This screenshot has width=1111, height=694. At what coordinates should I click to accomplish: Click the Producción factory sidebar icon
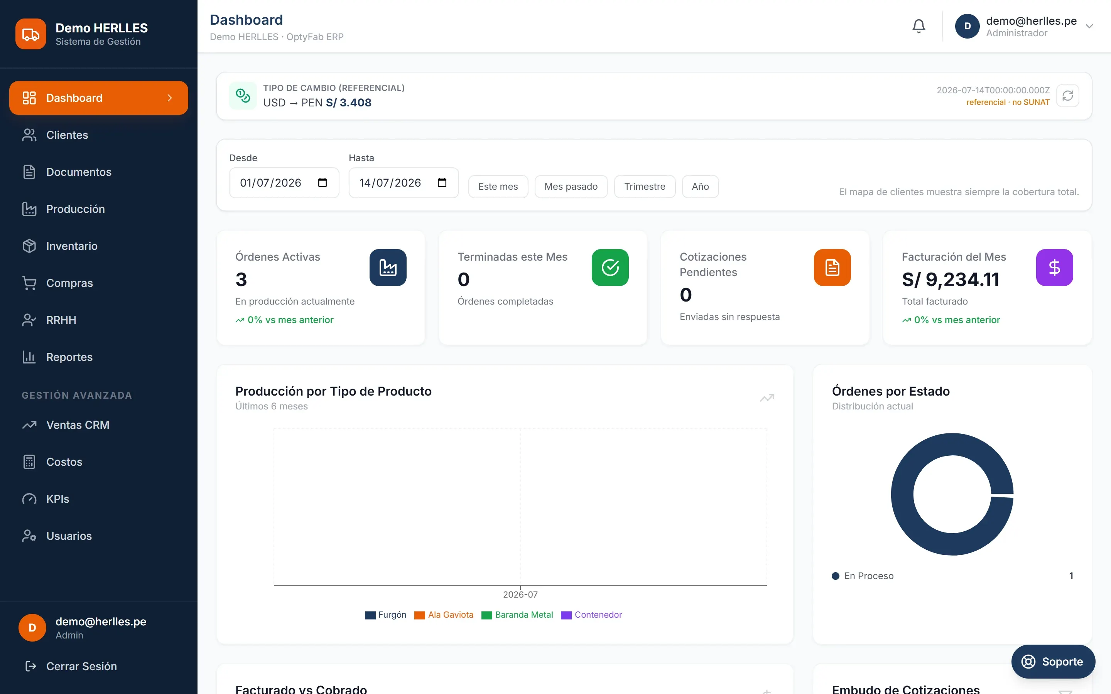(x=29, y=209)
